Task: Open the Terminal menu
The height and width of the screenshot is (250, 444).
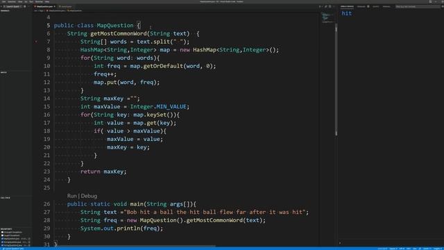Action: 39,1
